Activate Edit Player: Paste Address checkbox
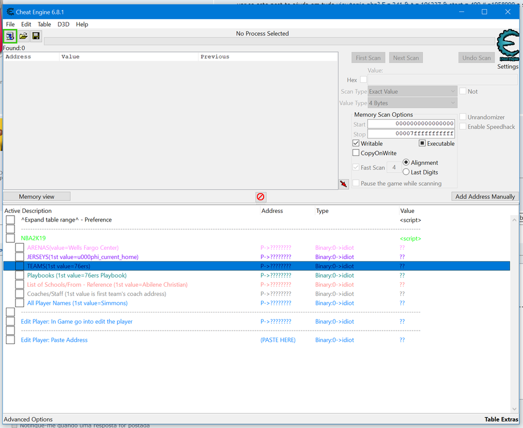The image size is (523, 428). pyautogui.click(x=10, y=340)
